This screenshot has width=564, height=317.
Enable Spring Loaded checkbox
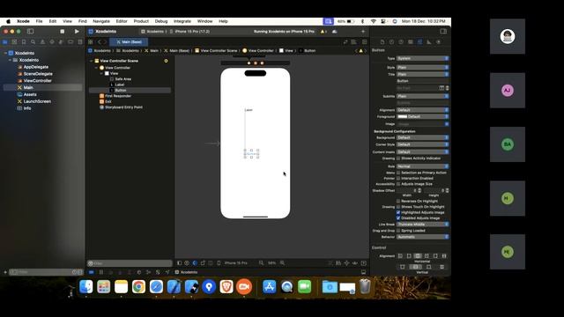(x=398, y=231)
